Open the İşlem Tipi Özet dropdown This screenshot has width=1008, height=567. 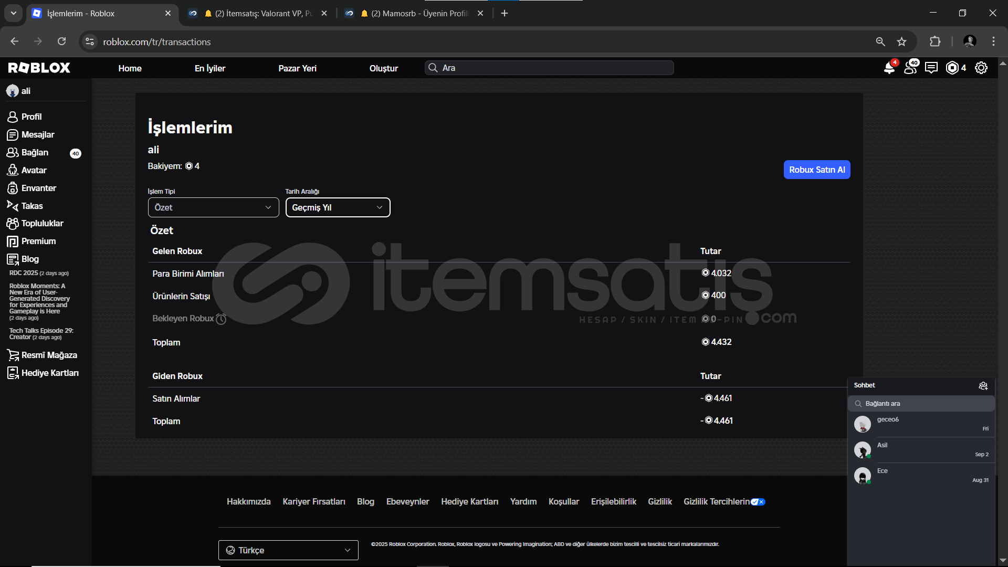pyautogui.click(x=213, y=207)
